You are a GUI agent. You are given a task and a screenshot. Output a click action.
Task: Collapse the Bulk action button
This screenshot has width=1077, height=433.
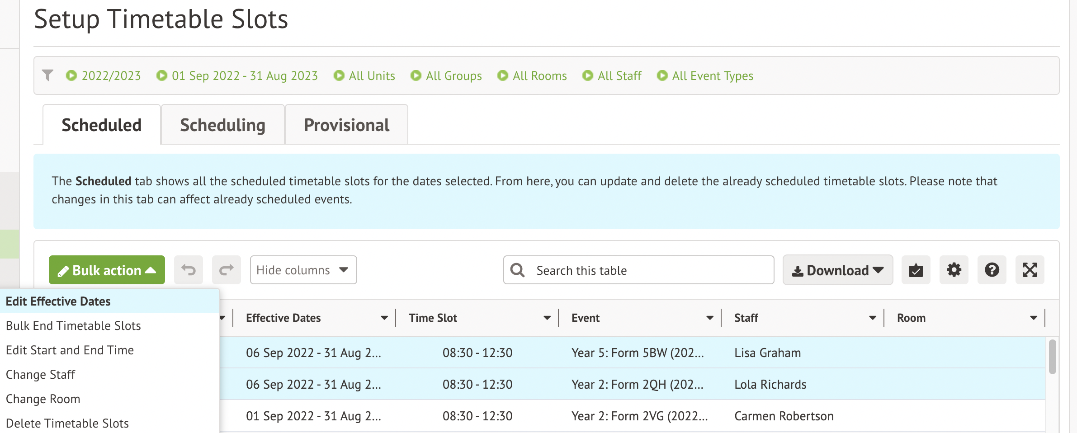[x=107, y=270]
